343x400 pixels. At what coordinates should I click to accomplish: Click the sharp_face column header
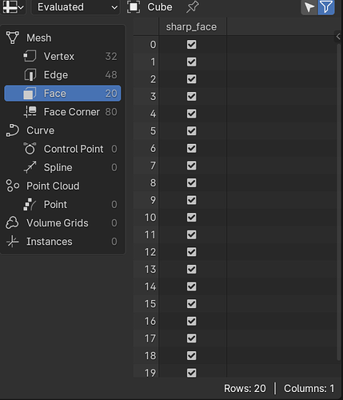(x=193, y=27)
